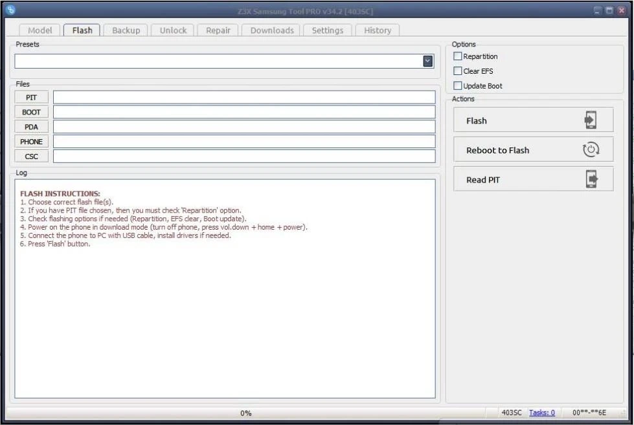Click the CSC file button
Image resolution: width=634 pixels, height=425 pixels.
pos(31,157)
